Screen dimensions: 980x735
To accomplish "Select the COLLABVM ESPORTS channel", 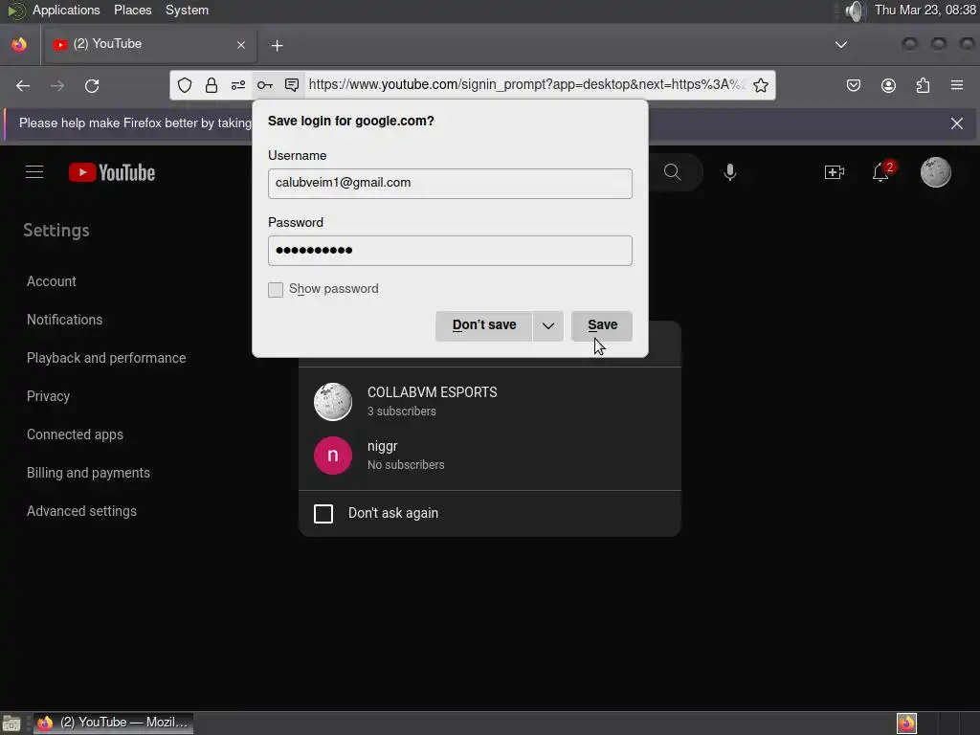I will click(x=489, y=401).
